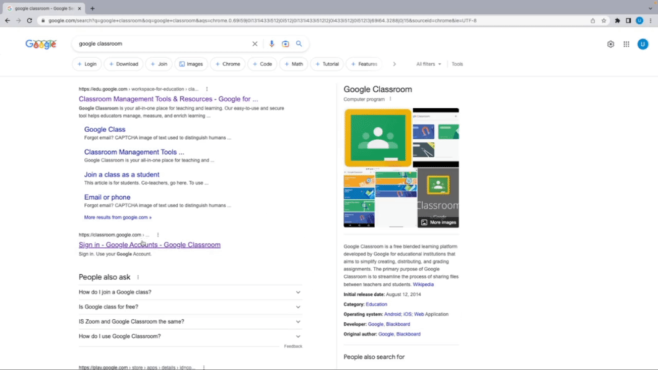Viewport: 658px width, 370px height.
Task: Add the Tutorial filter chip
Action: [327, 64]
